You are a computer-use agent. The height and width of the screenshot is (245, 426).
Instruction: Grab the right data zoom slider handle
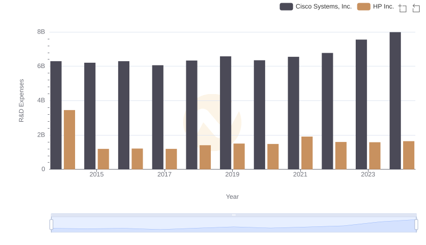coord(416,224)
